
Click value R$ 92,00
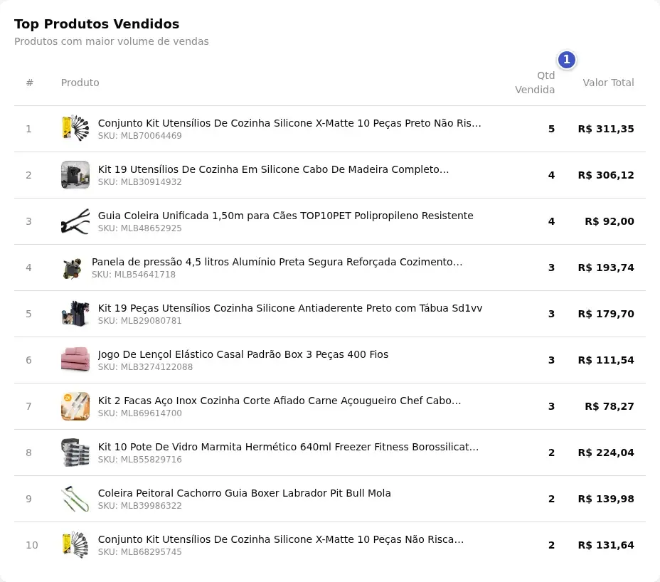pos(610,221)
